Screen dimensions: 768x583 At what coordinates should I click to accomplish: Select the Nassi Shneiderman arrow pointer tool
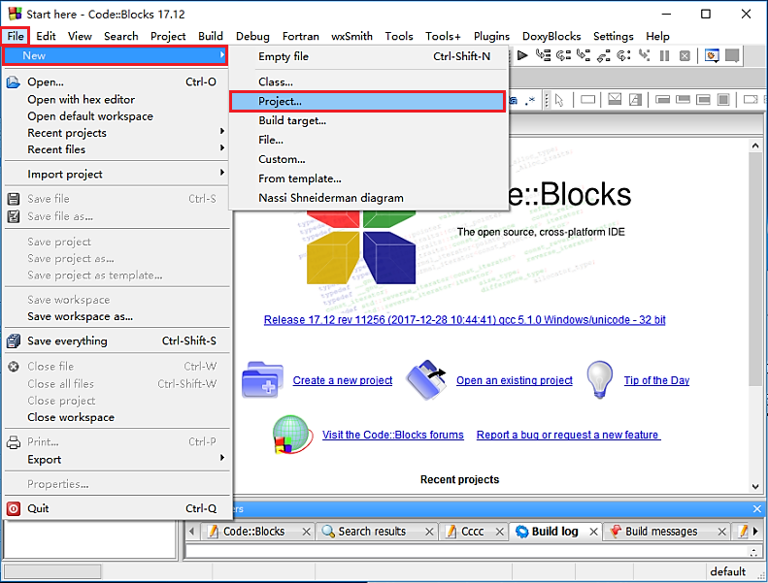(559, 100)
